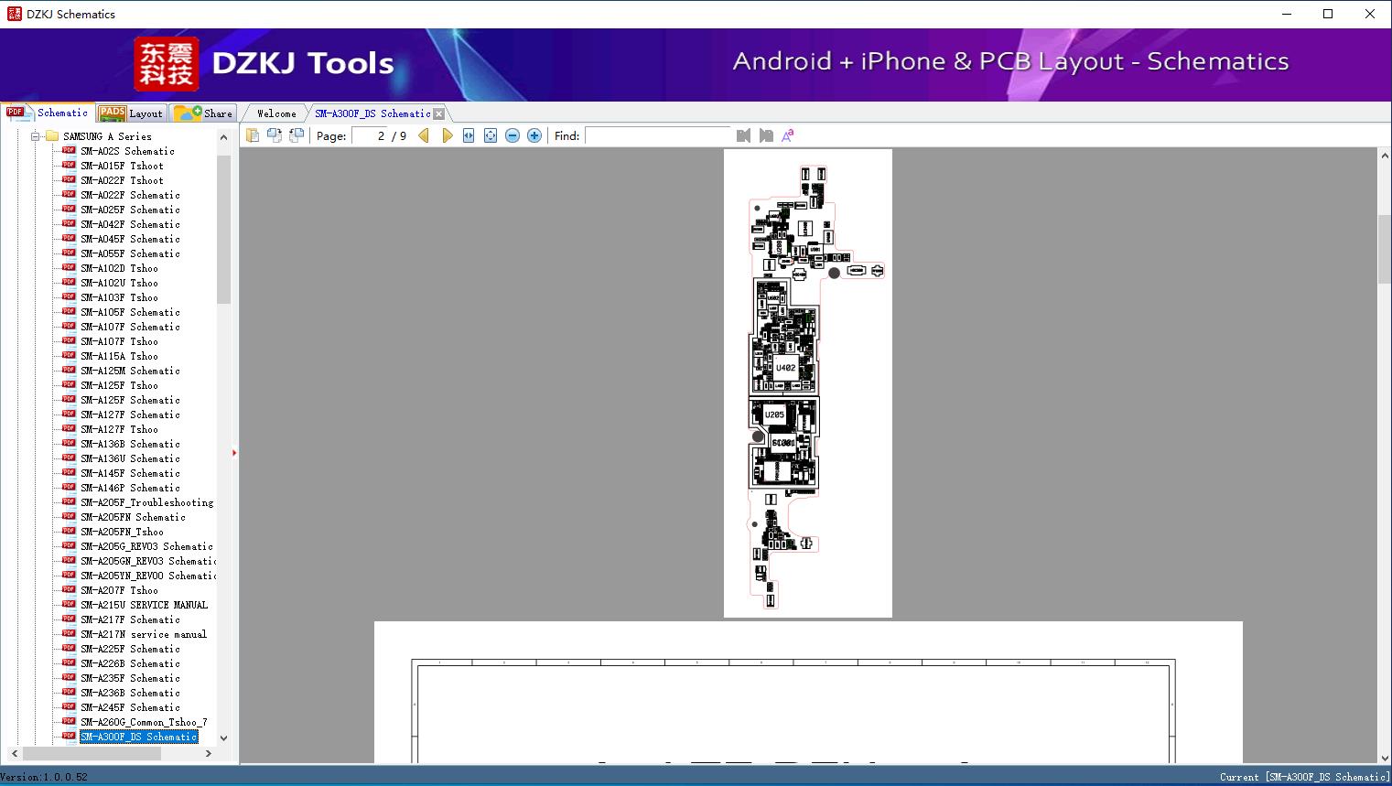Screen dimensions: 1392x786
Task: Open SM-A022F Tshoot in the tree
Action: 122,180
